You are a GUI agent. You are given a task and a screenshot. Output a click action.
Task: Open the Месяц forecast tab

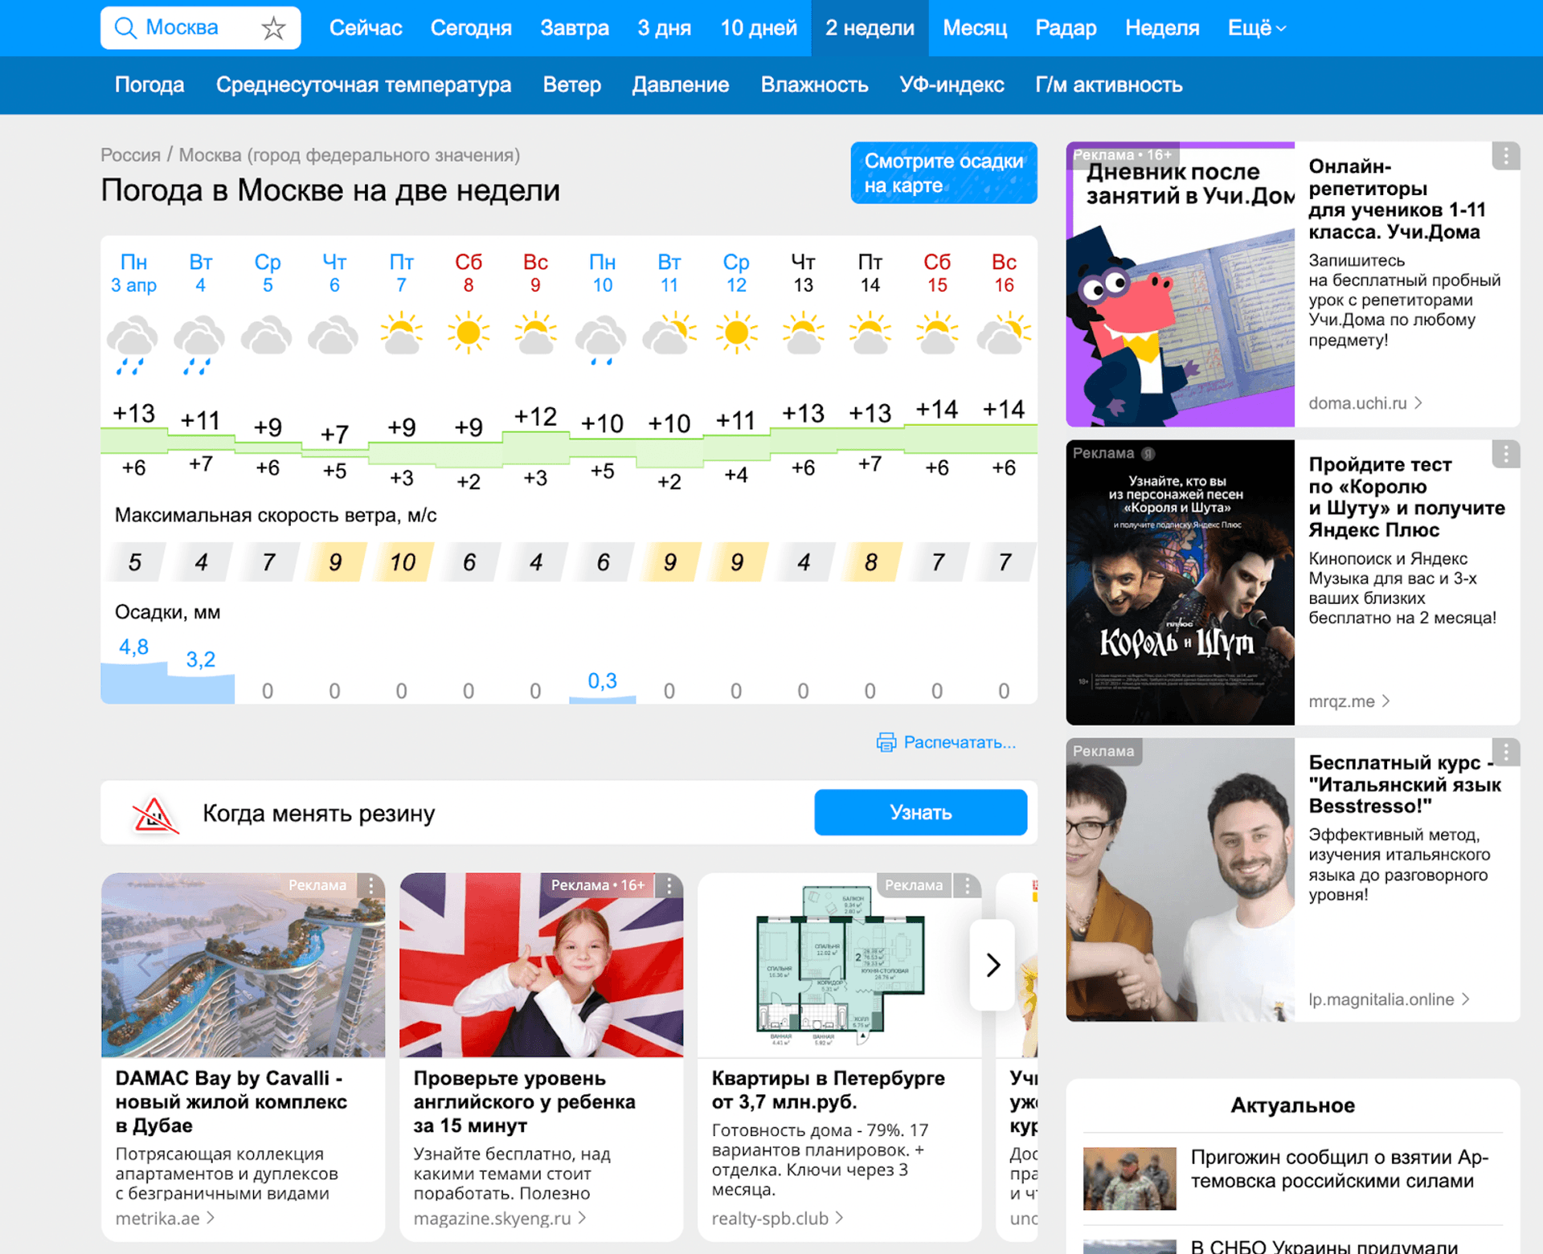click(x=974, y=28)
